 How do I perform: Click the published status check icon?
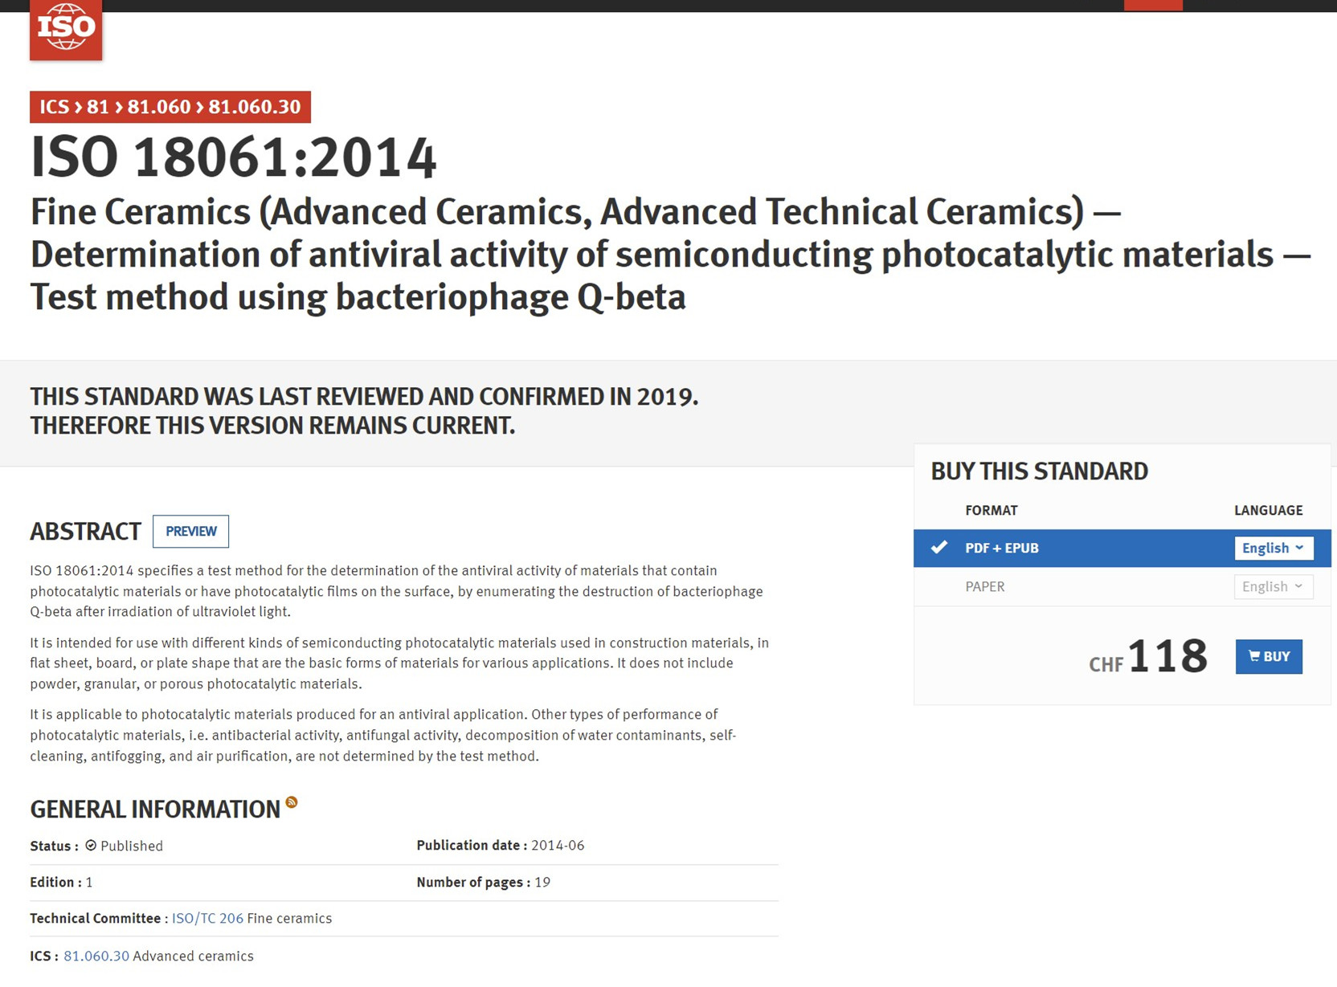[91, 846]
